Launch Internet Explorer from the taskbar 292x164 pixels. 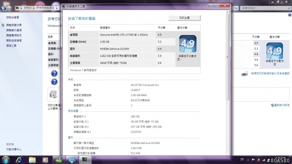(x=19, y=160)
